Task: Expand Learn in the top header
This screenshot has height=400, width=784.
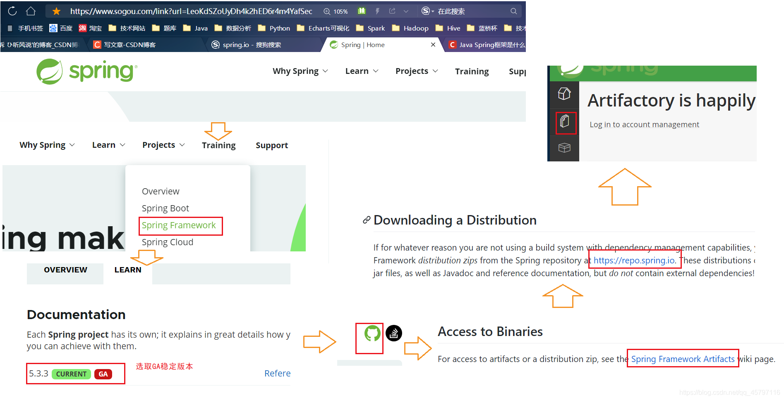Action: (x=362, y=71)
